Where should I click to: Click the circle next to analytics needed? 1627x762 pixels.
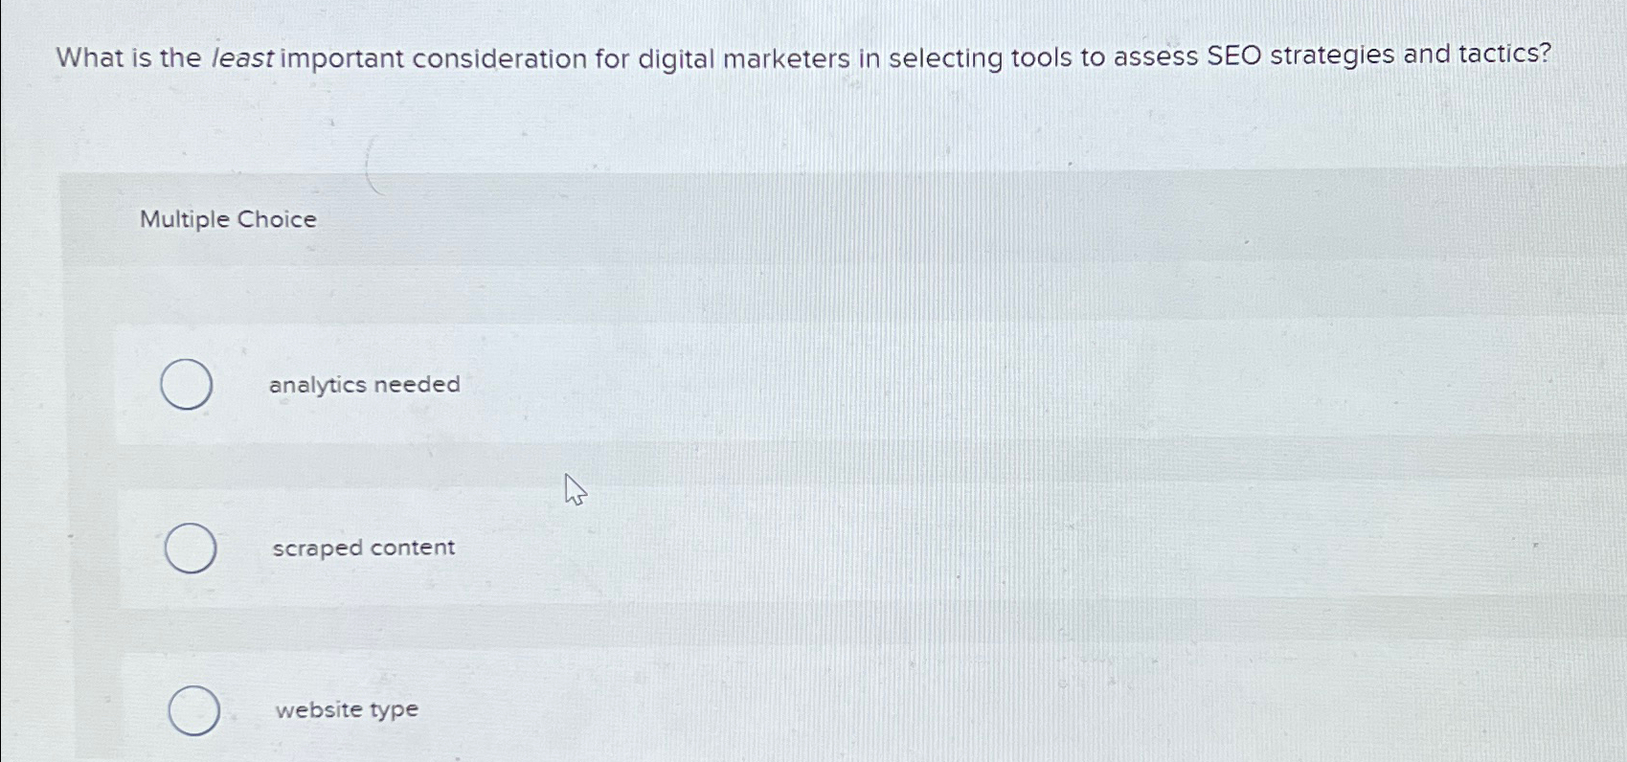coord(189,385)
